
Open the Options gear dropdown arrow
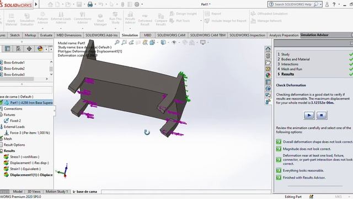(x=142, y=4)
